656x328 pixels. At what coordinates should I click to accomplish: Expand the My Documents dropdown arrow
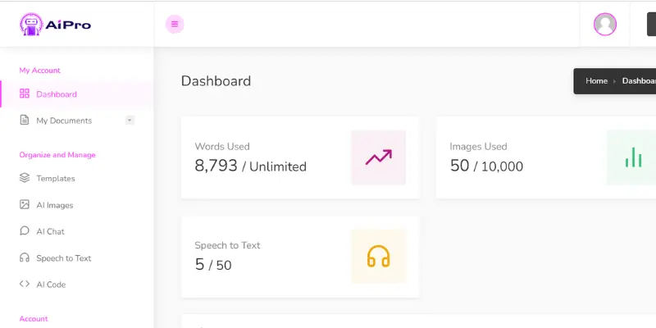pos(130,121)
